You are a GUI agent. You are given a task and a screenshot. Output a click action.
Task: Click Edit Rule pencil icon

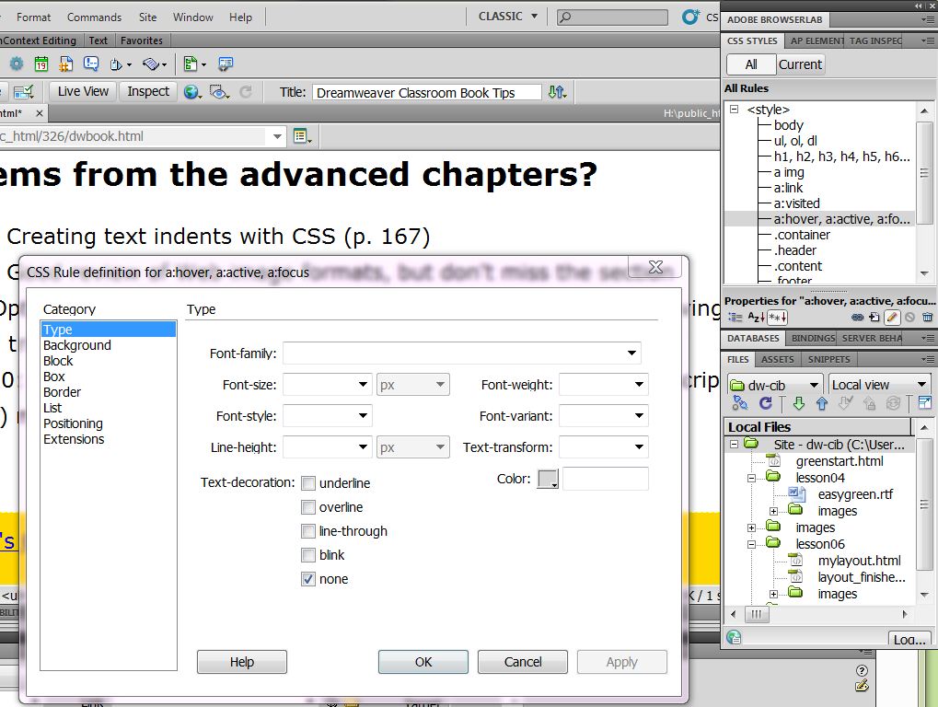point(892,317)
